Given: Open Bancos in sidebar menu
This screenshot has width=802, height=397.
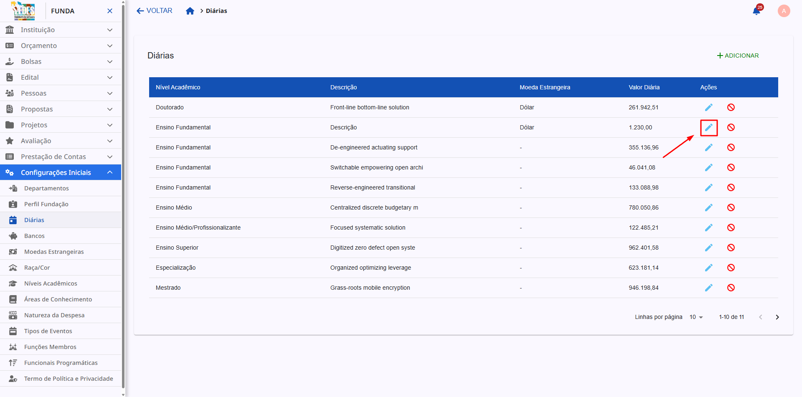Looking at the screenshot, I should click(34, 236).
